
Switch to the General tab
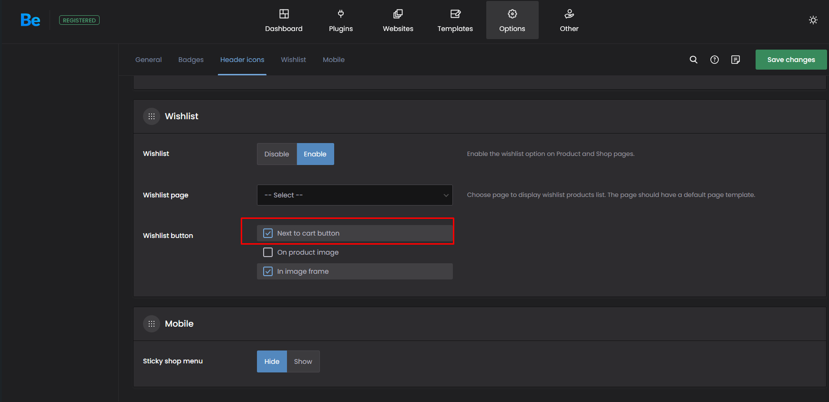(148, 60)
